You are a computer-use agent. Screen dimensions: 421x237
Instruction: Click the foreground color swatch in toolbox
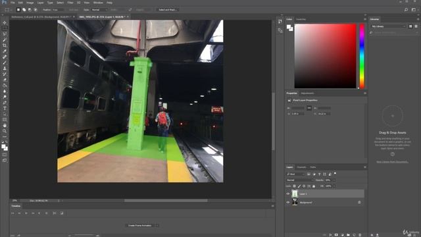[3, 146]
